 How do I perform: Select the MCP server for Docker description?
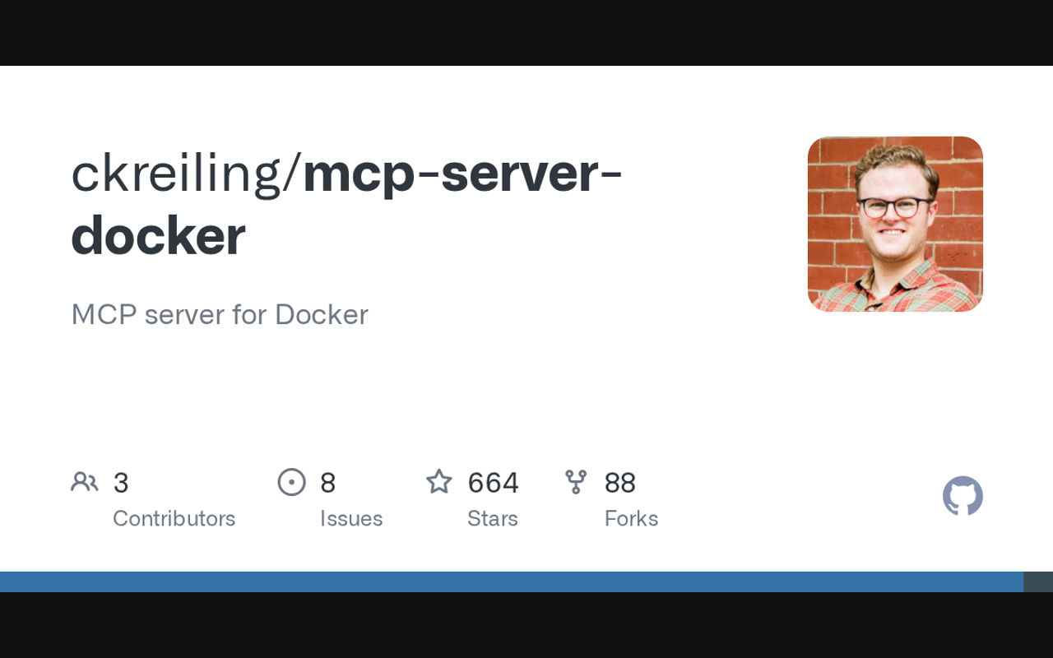[220, 314]
